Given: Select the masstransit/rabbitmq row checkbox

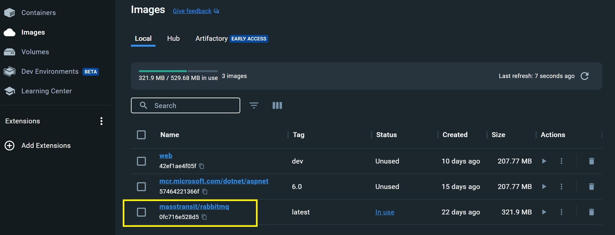Looking at the screenshot, I should [x=141, y=212].
